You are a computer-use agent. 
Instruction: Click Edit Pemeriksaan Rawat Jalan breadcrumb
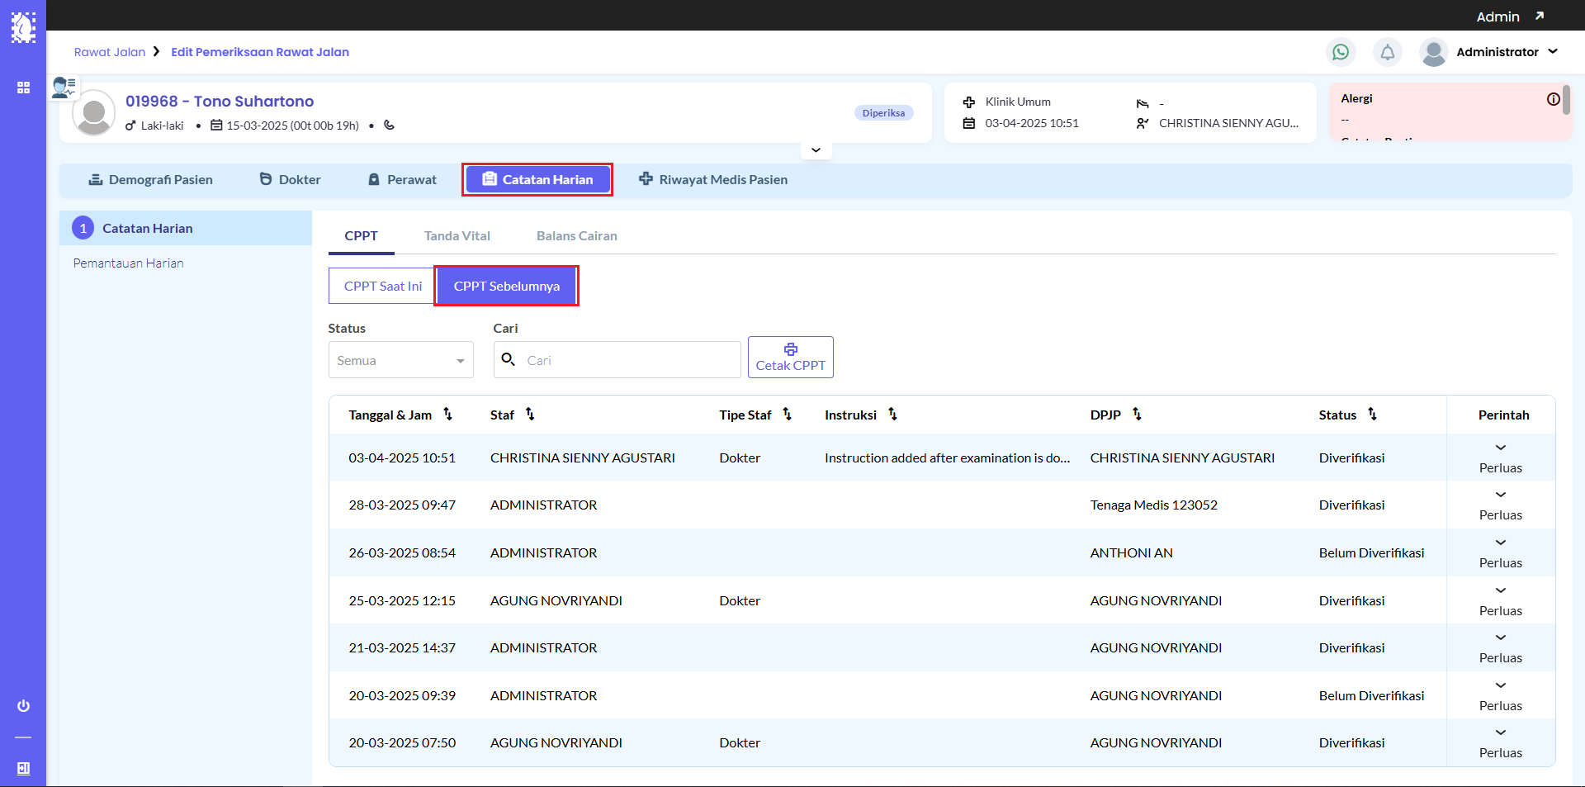[x=260, y=52]
